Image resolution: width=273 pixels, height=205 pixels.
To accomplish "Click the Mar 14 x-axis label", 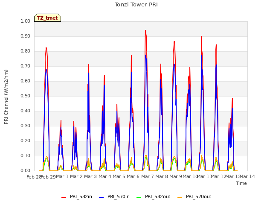I will click(247, 176).
